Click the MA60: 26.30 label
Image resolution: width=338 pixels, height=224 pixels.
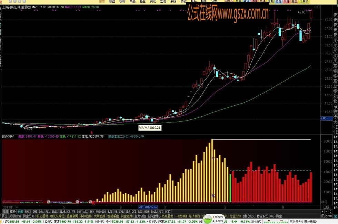(x=90, y=7)
